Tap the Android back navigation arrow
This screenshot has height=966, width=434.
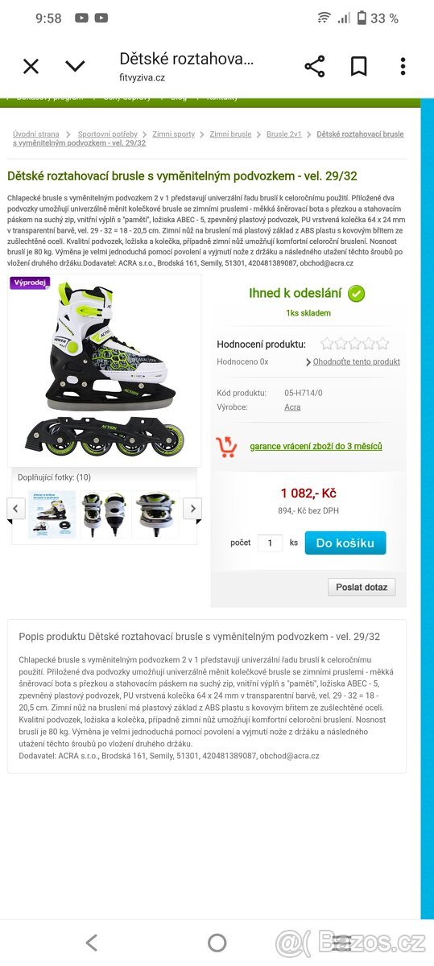92,943
